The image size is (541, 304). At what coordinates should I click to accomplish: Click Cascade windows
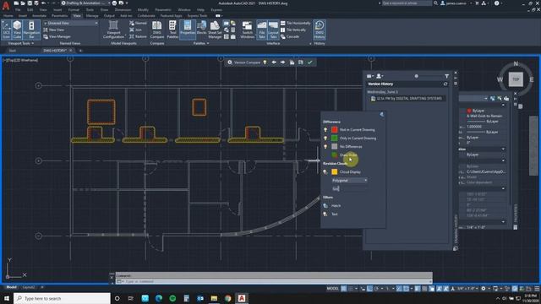tap(290, 36)
